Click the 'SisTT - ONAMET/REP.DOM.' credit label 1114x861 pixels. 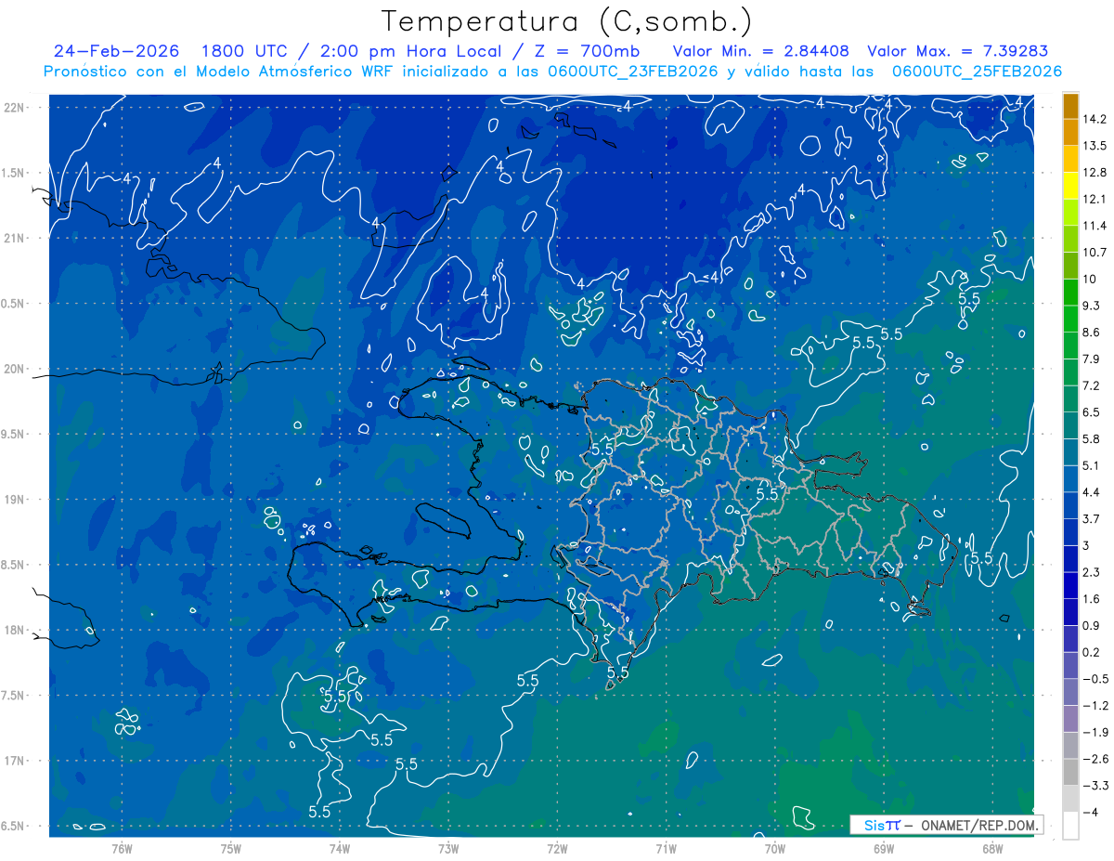click(947, 825)
